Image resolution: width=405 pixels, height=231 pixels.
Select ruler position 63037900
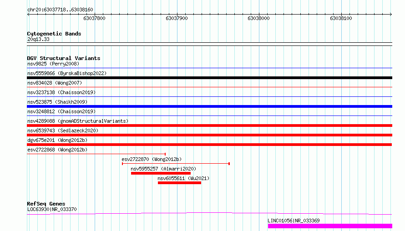177,18
